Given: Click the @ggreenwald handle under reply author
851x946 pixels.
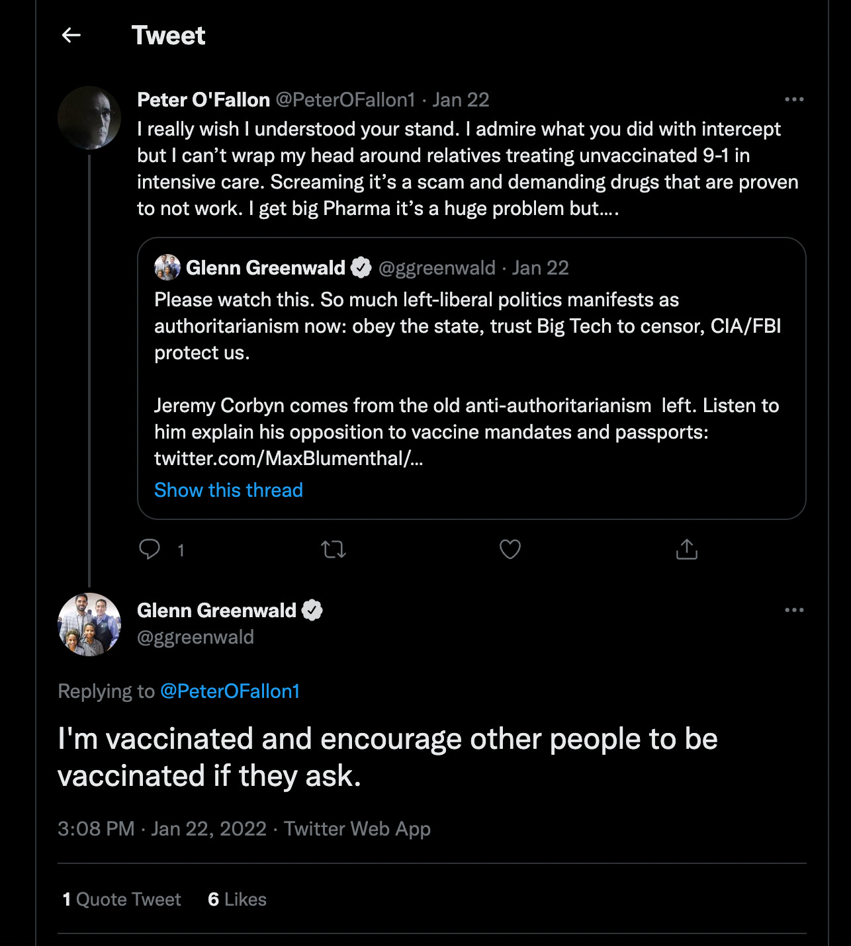Looking at the screenshot, I should point(195,637).
